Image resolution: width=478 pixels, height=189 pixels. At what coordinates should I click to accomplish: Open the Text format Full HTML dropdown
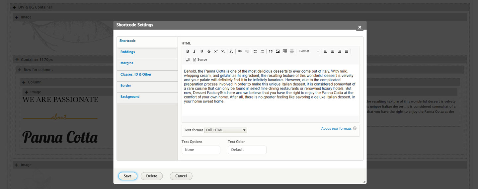point(225,130)
